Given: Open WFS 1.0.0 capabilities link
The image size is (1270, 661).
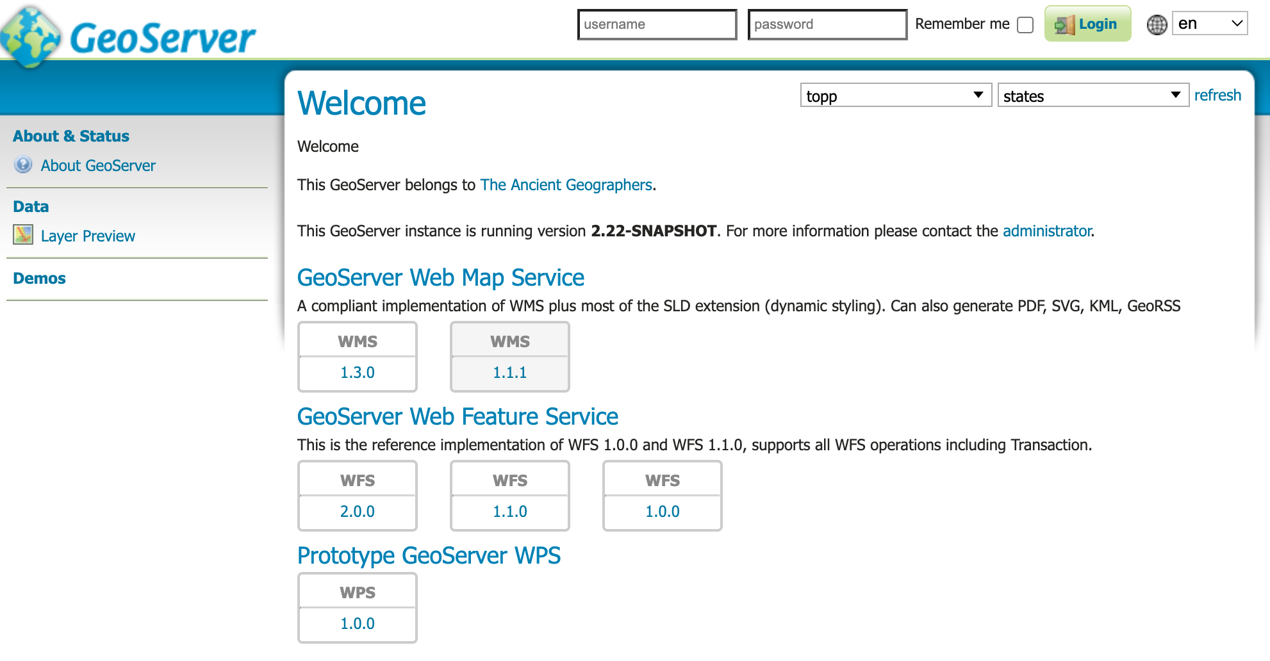Looking at the screenshot, I should [663, 511].
